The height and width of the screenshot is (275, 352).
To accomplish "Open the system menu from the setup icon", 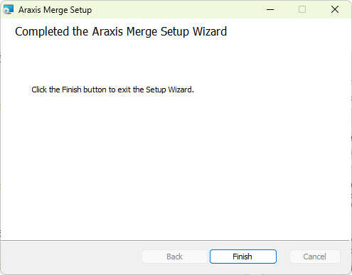I will 9,9.
